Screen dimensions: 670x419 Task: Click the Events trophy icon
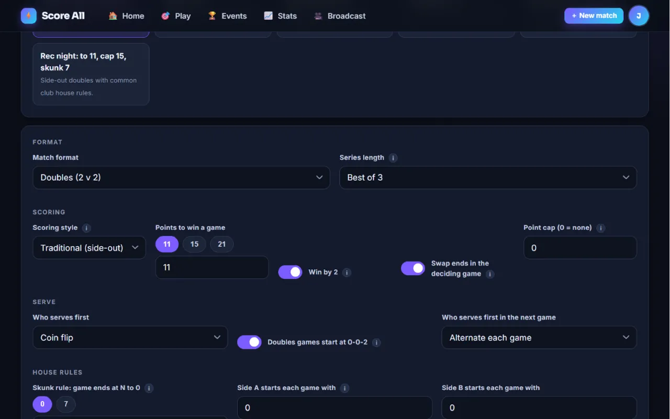[212, 16]
